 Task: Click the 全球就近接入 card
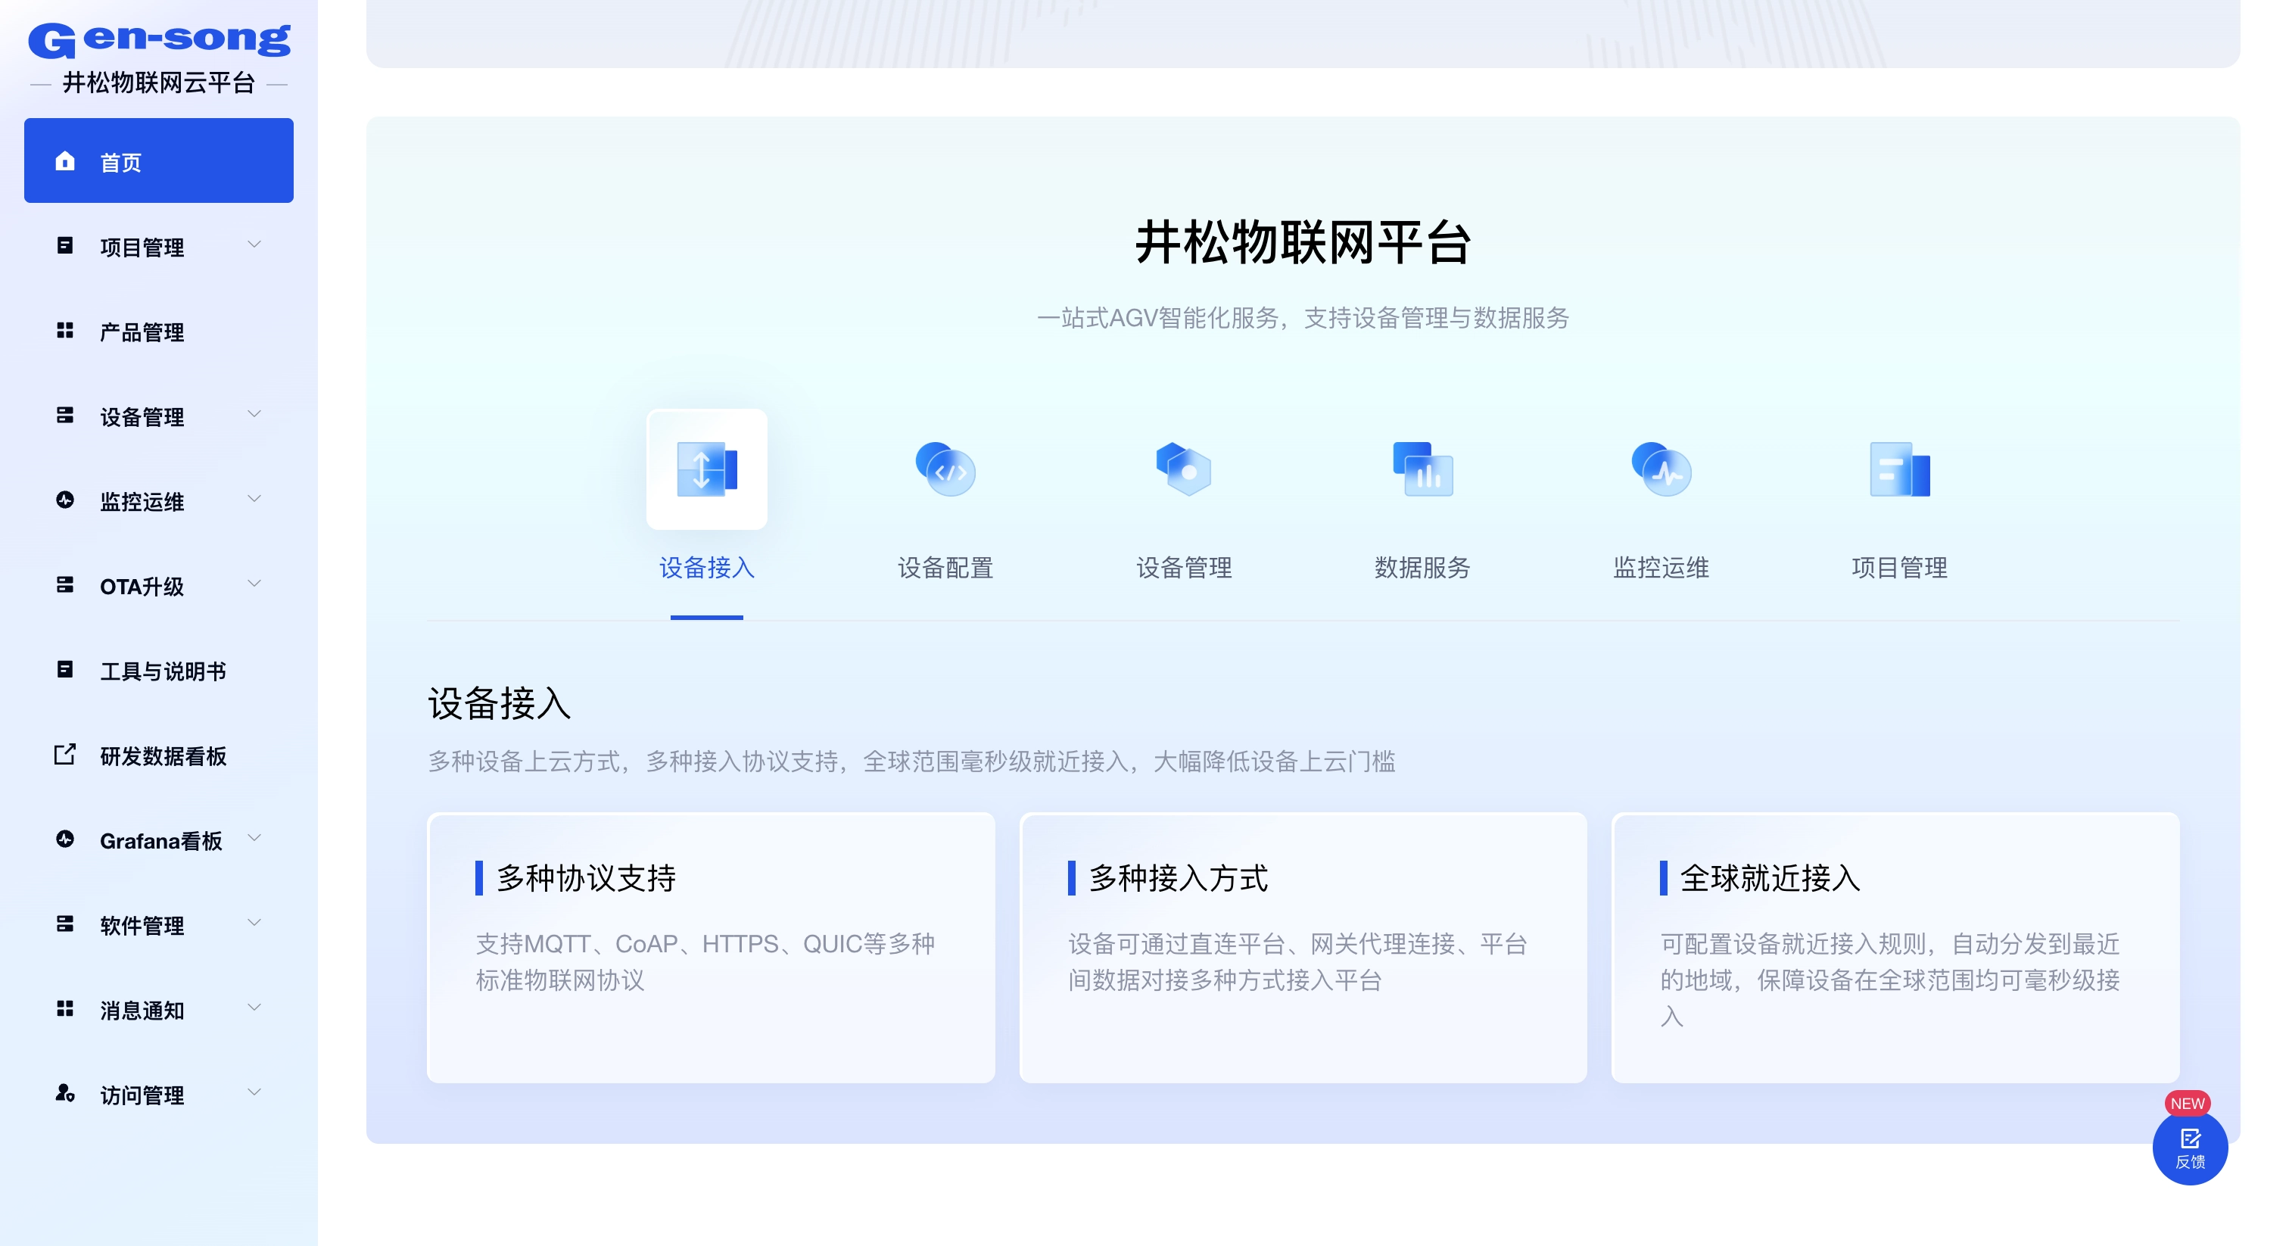click(1895, 946)
